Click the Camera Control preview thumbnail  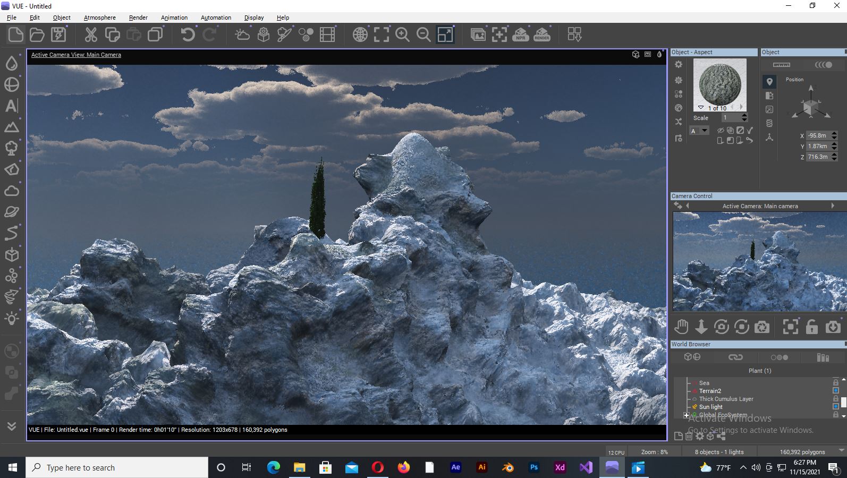point(759,261)
